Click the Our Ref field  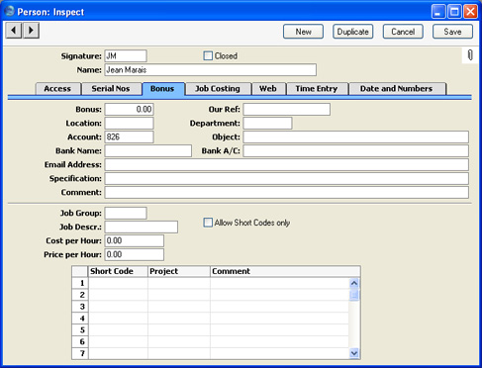tap(287, 109)
